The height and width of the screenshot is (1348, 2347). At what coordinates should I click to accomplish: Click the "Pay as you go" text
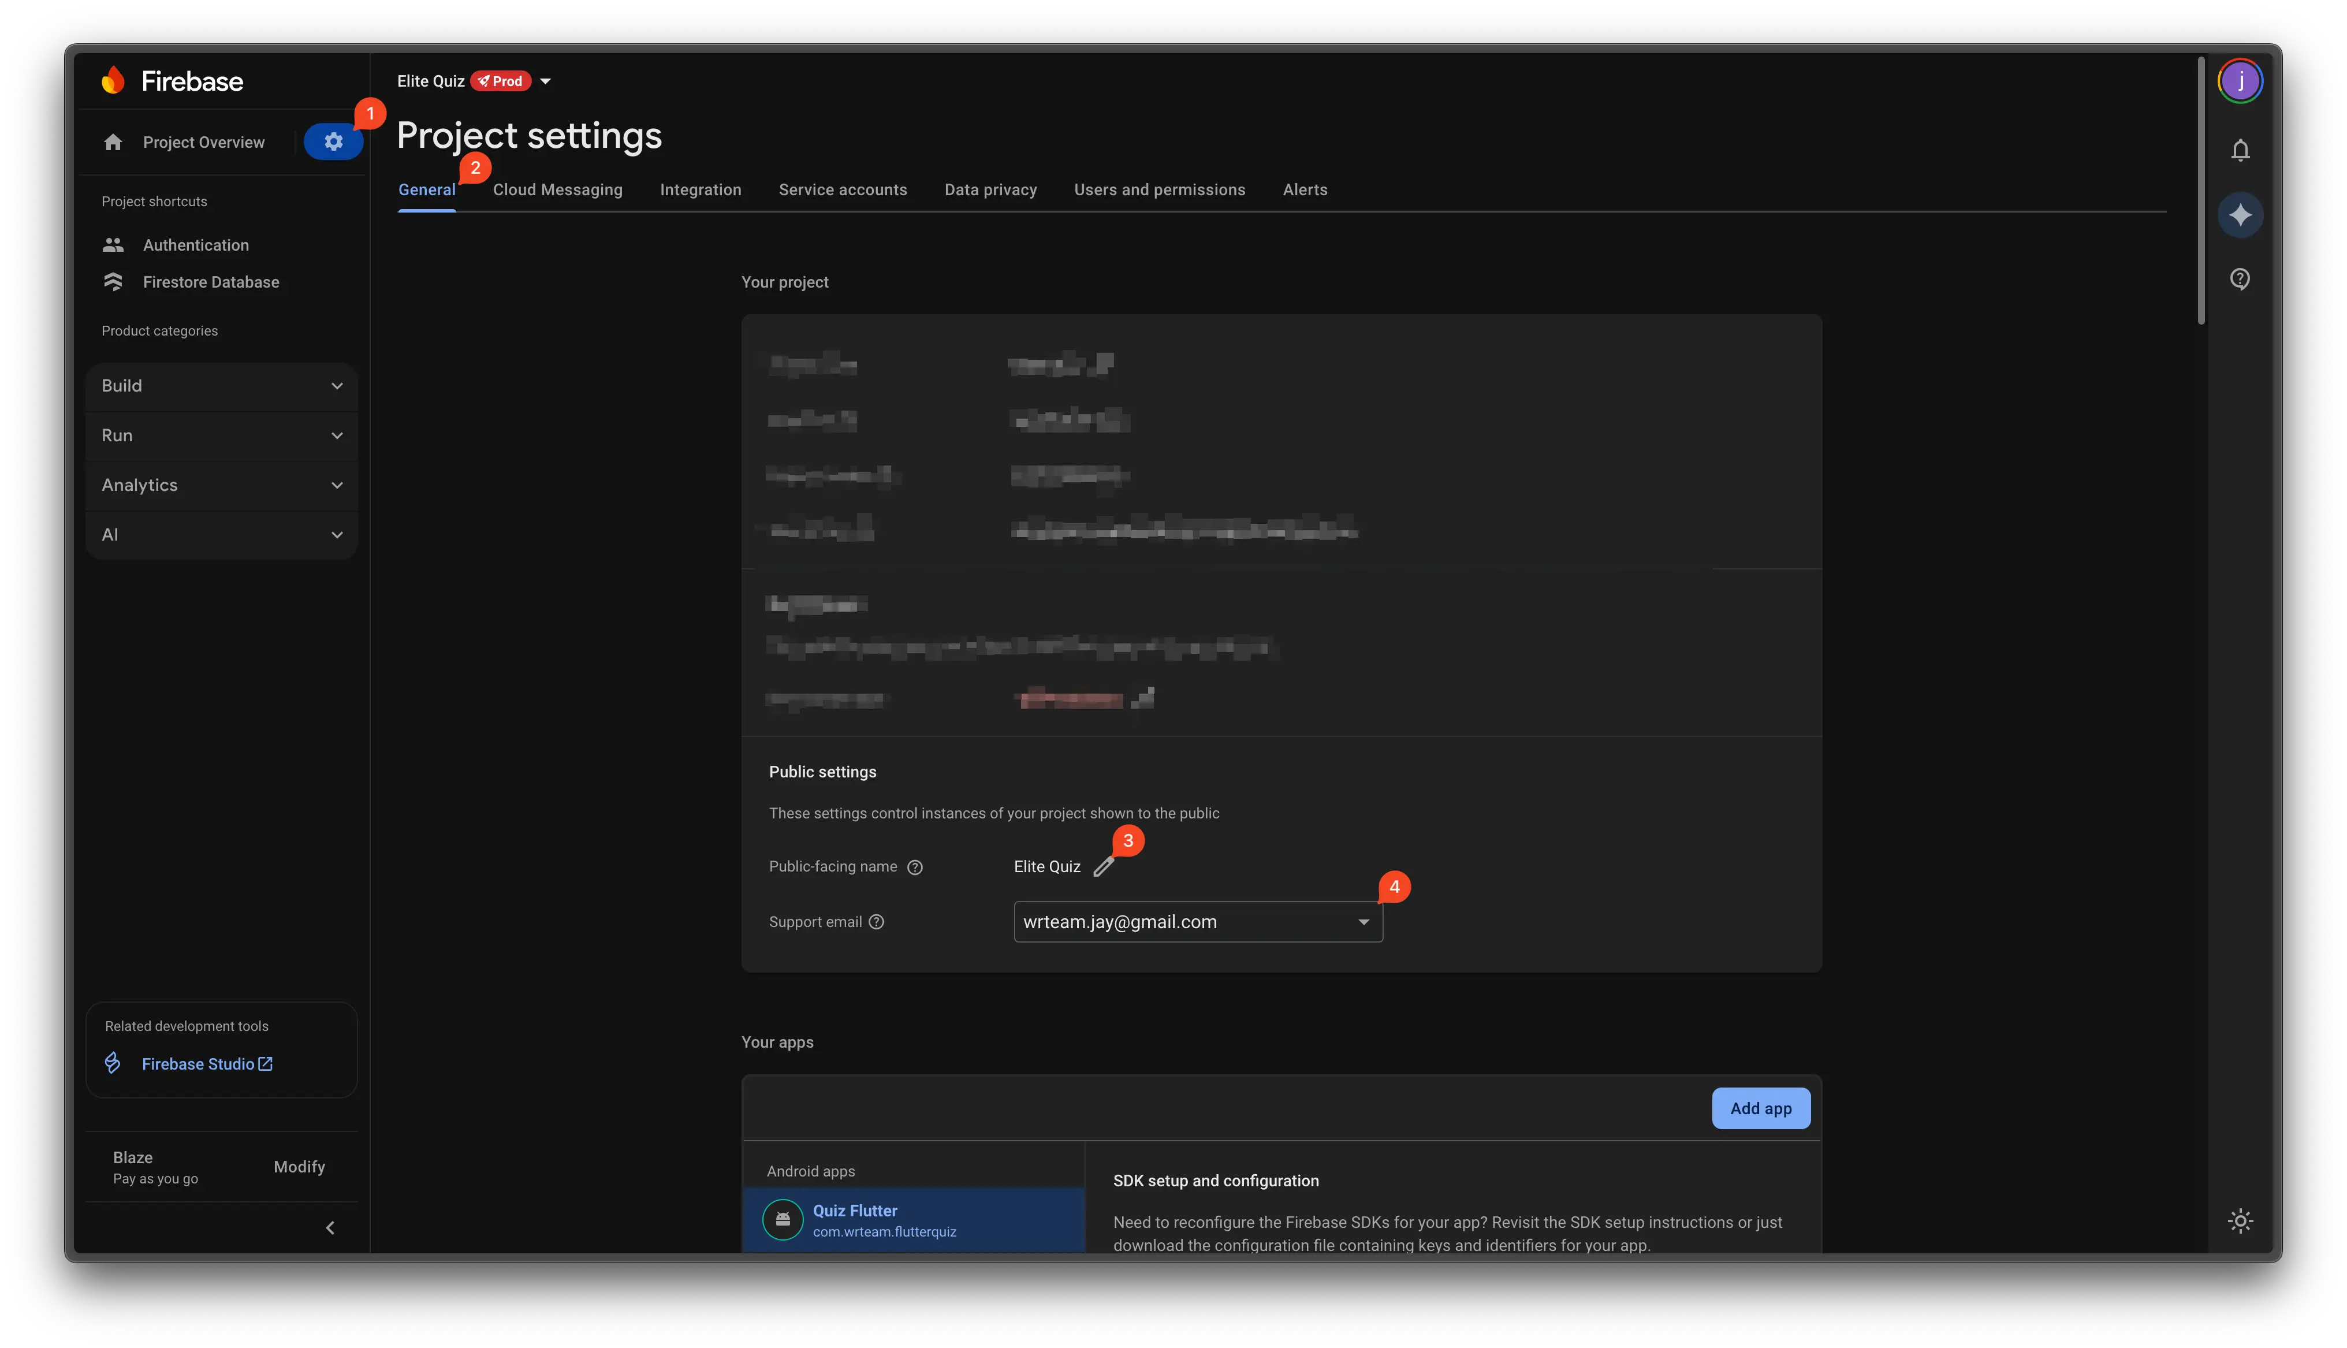click(x=155, y=1179)
